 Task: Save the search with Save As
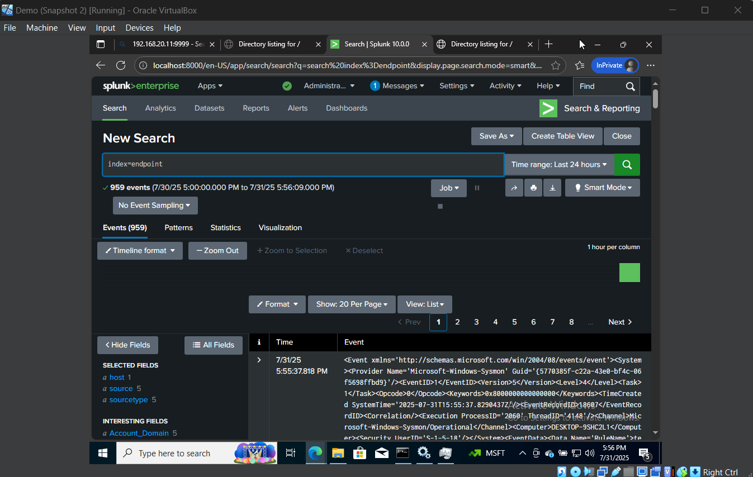pyautogui.click(x=496, y=136)
